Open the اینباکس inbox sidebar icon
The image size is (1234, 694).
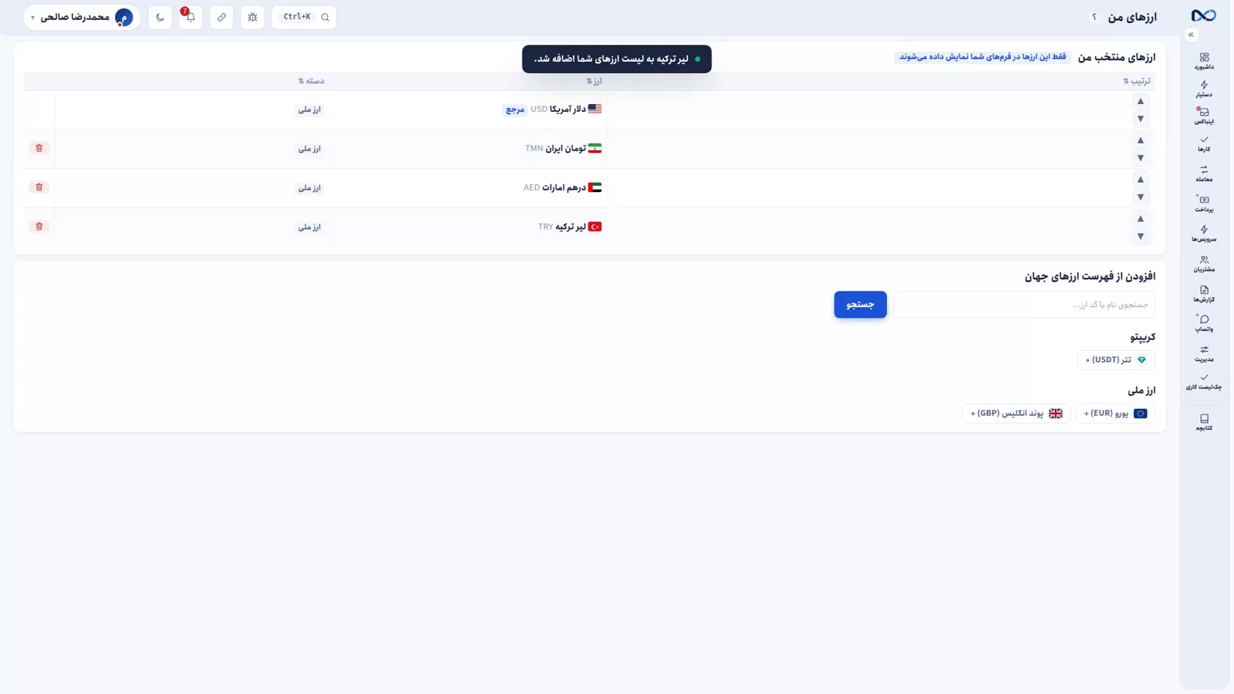click(x=1204, y=116)
